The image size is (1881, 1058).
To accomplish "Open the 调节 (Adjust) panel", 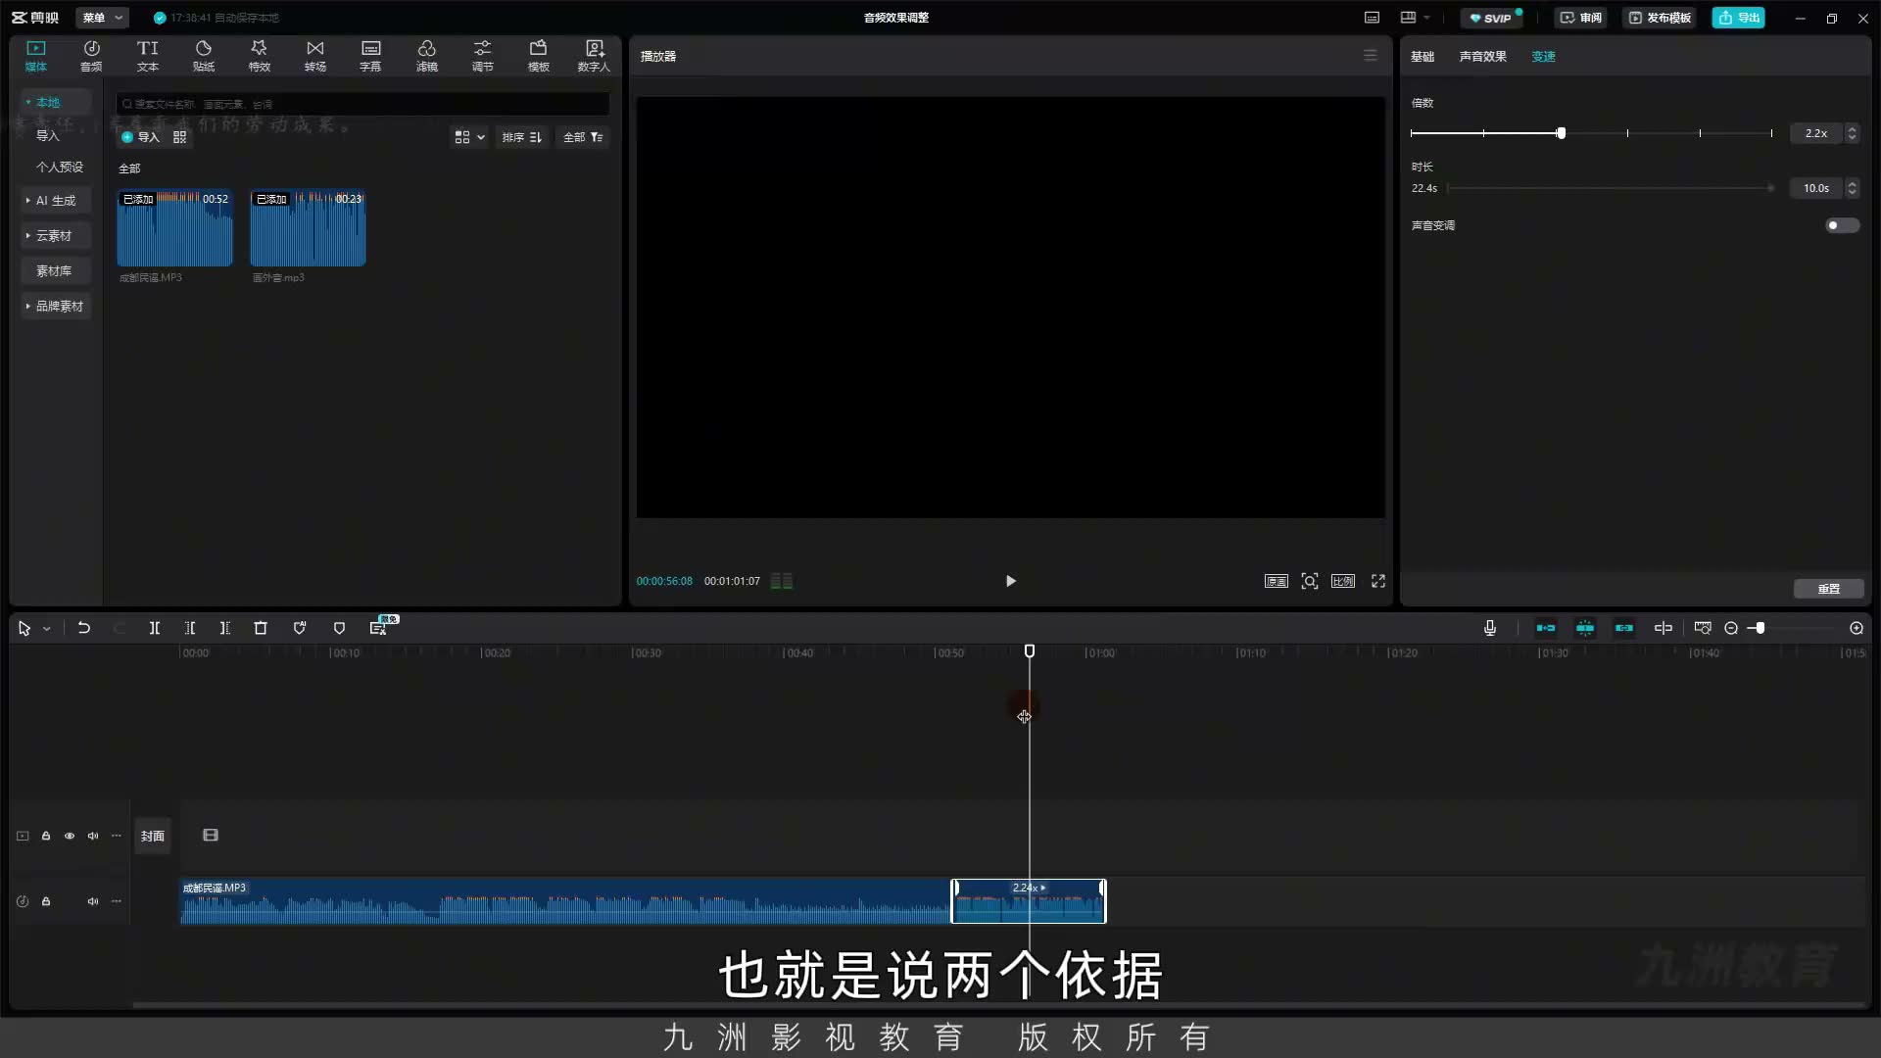I will click(483, 56).
